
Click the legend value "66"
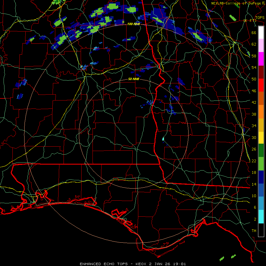click(x=254, y=33)
